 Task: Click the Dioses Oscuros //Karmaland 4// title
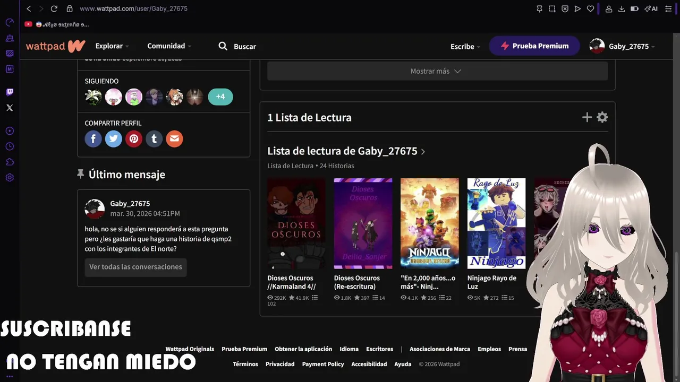[x=292, y=282]
